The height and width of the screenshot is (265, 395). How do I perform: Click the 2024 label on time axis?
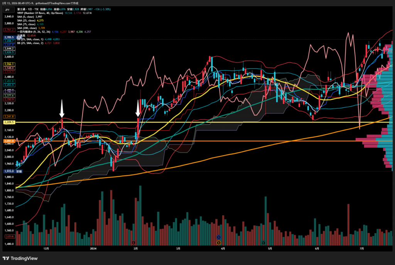93,249
